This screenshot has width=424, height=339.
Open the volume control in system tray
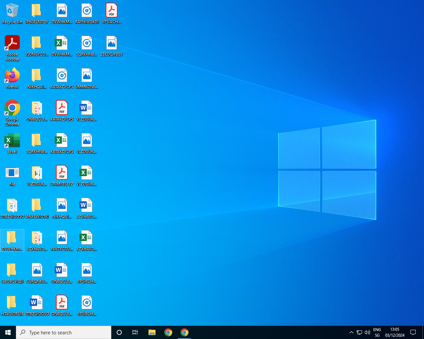[367, 332]
